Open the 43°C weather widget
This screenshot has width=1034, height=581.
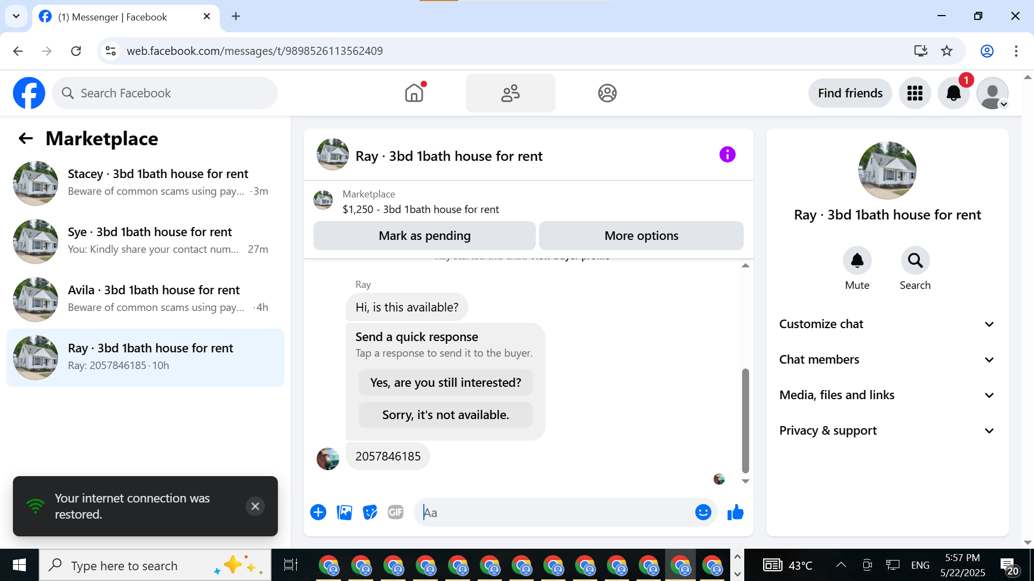pos(788,565)
